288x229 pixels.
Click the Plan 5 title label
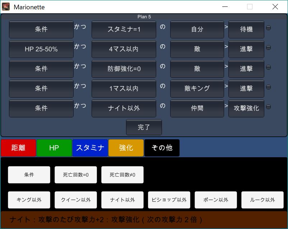click(x=144, y=17)
